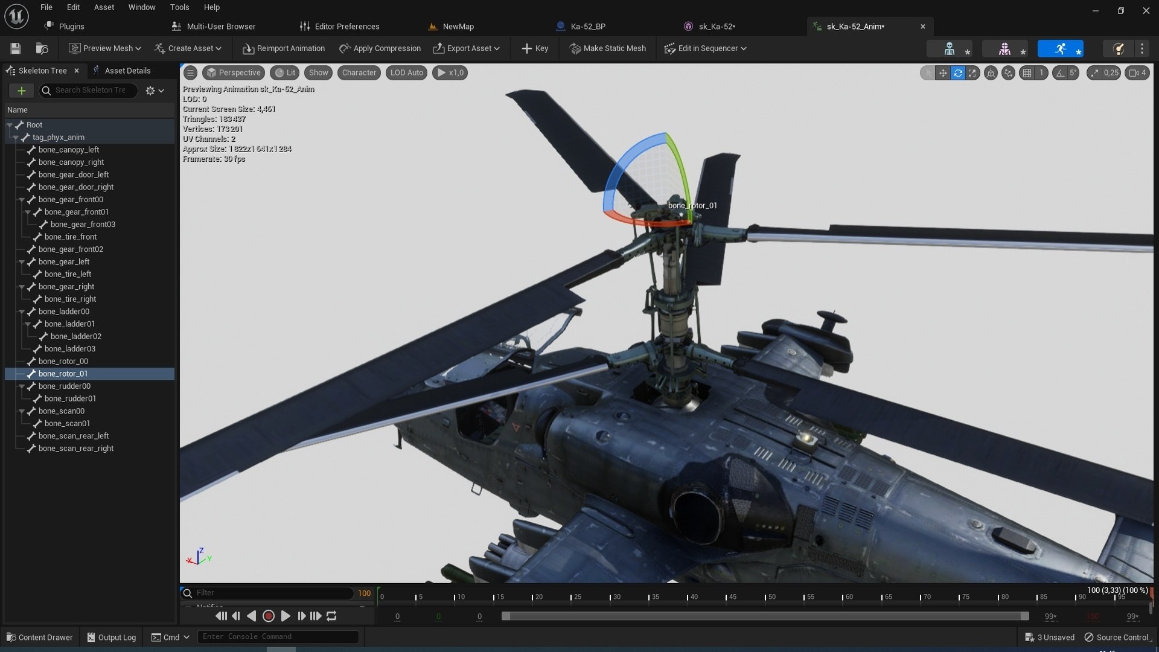Collapse the bone_ladder00 tree node
This screenshot has width=1159, height=652.
[x=22, y=312]
